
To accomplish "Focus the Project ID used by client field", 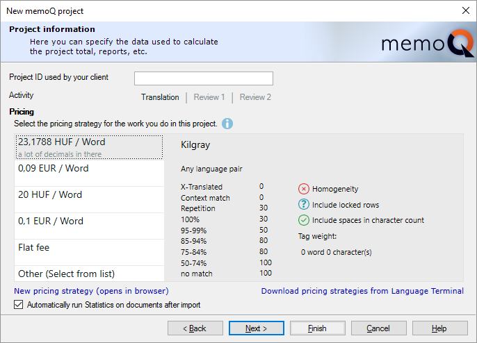I will tap(204, 78).
